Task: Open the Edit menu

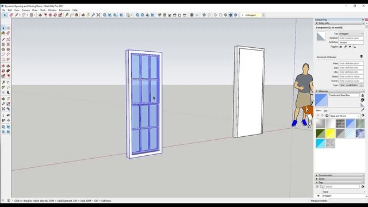Action: [10, 10]
